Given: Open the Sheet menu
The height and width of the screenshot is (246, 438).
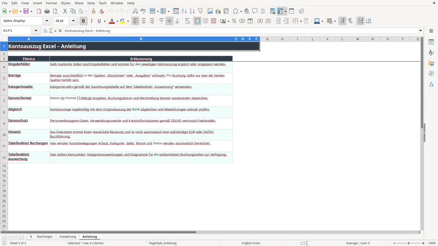Looking at the screenshot, I should point(79,3).
